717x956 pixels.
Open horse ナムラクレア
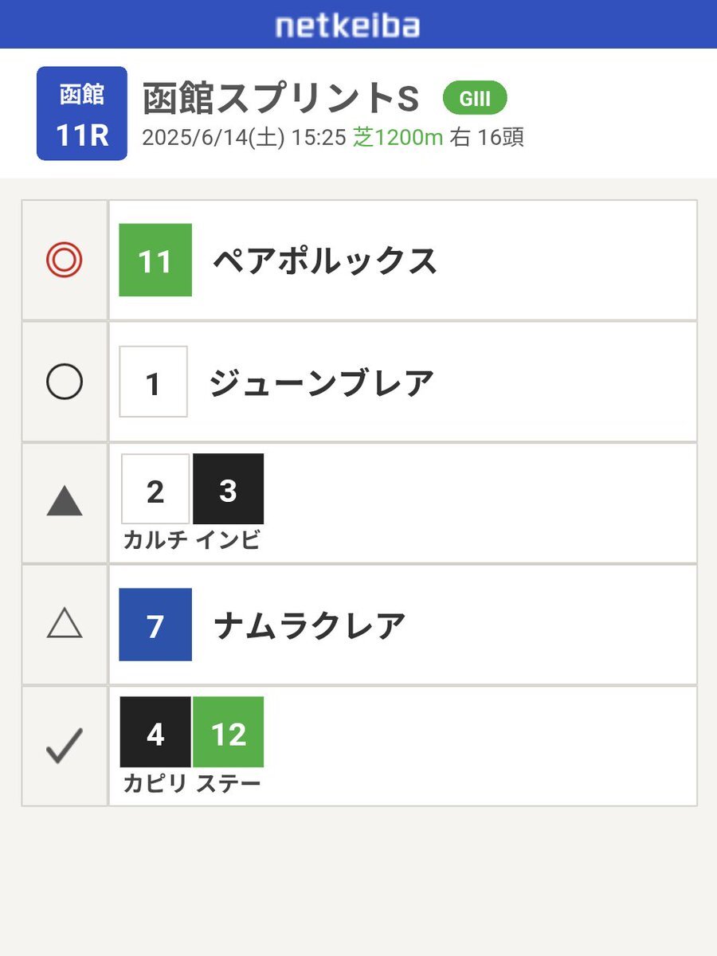coord(310,626)
